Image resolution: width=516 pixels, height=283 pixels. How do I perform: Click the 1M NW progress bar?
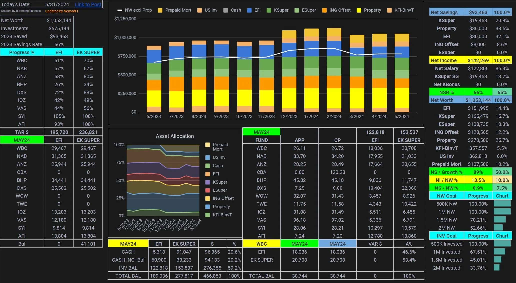[x=502, y=212]
